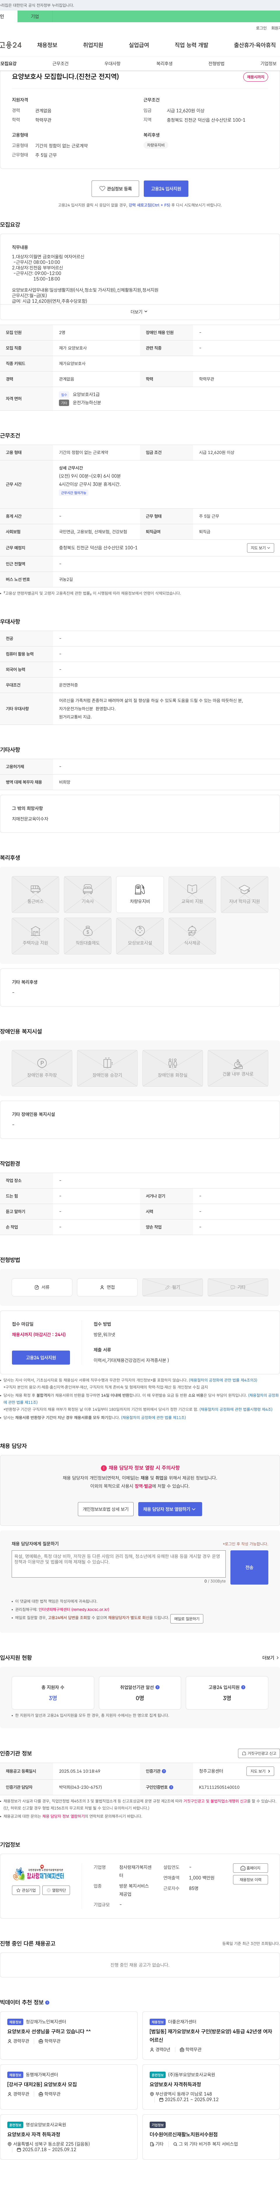Click the 로그인 link

click(x=261, y=28)
